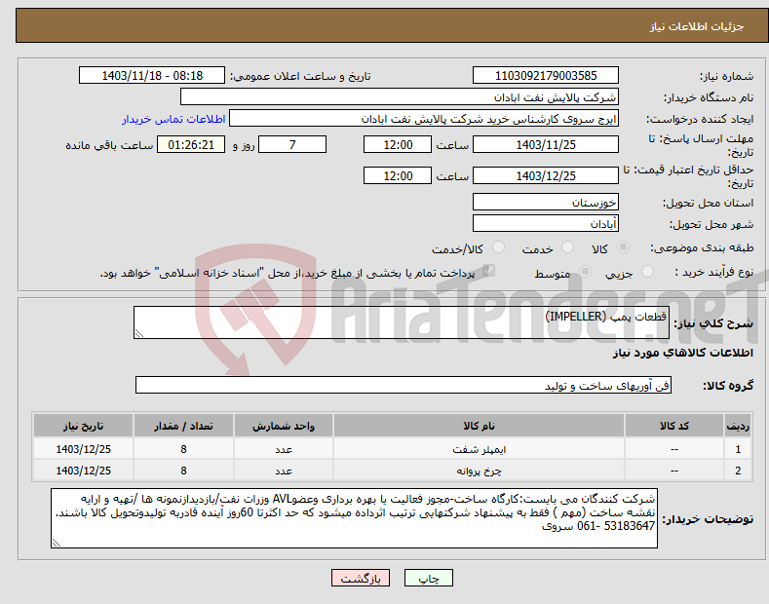769x604 pixels.
Task: Click the announcement date field 1403/11/18 - 08:18
Action: tap(152, 76)
